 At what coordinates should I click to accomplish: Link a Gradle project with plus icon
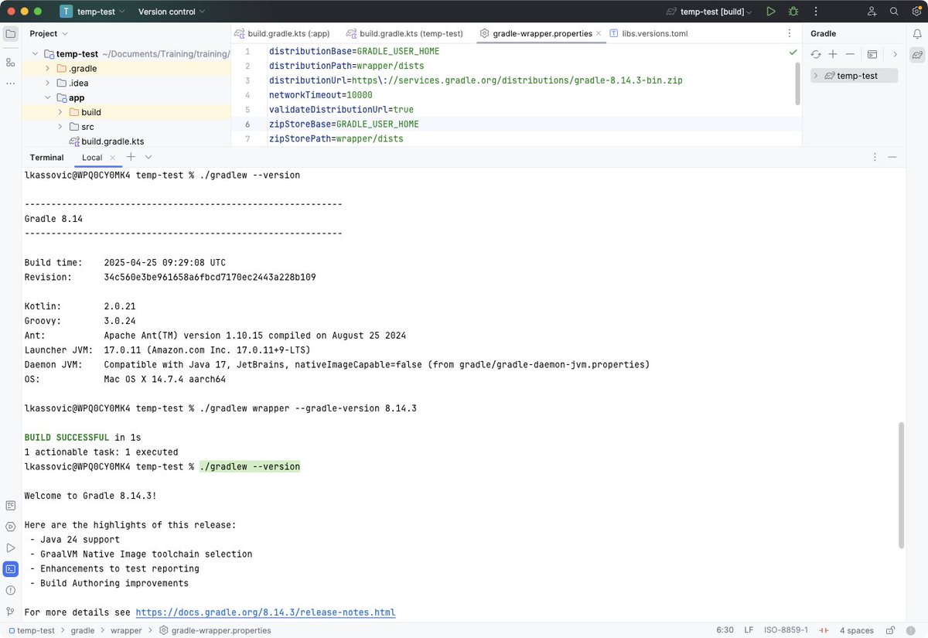(x=833, y=54)
